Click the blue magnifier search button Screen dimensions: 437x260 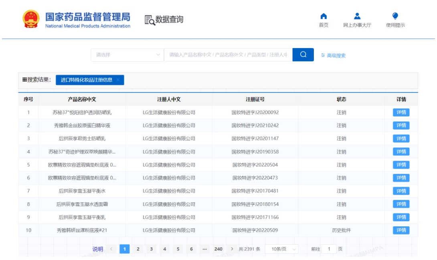click(x=303, y=54)
